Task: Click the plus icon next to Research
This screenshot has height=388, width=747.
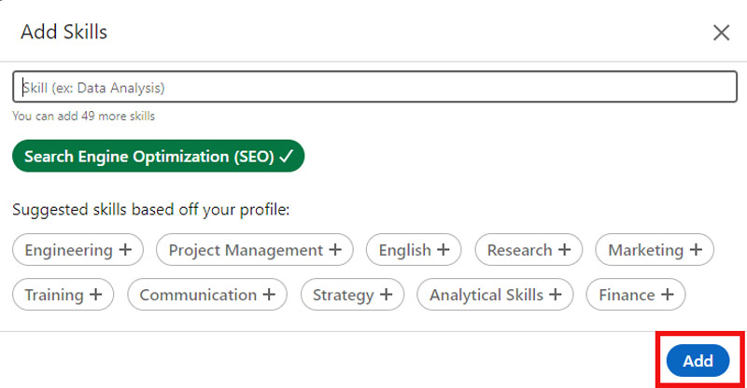Action: click(563, 250)
